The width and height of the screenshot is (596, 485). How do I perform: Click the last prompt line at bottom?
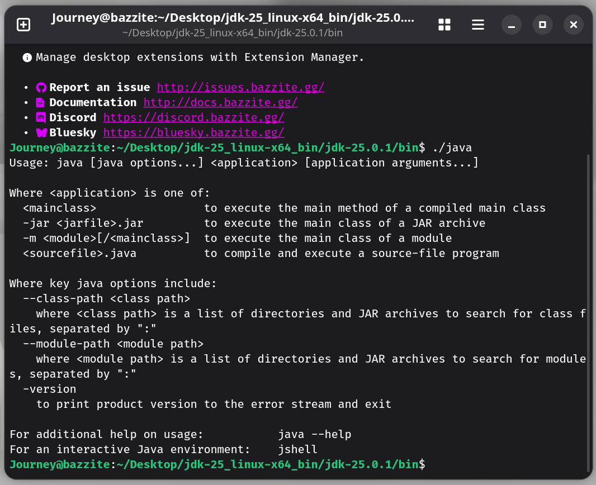(217, 464)
